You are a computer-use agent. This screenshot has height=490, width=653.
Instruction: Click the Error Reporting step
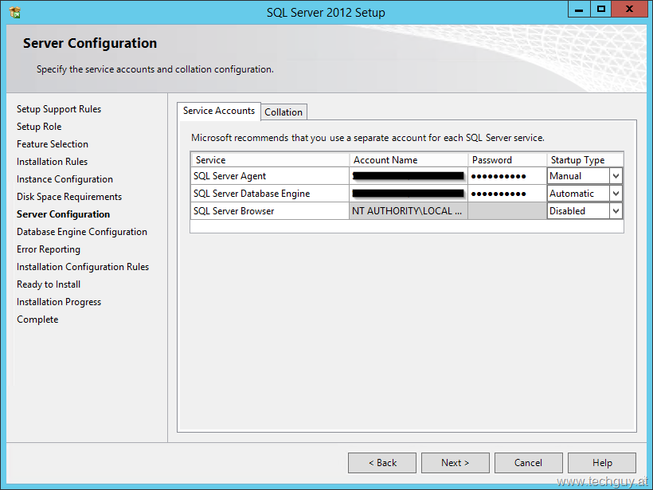coord(49,249)
